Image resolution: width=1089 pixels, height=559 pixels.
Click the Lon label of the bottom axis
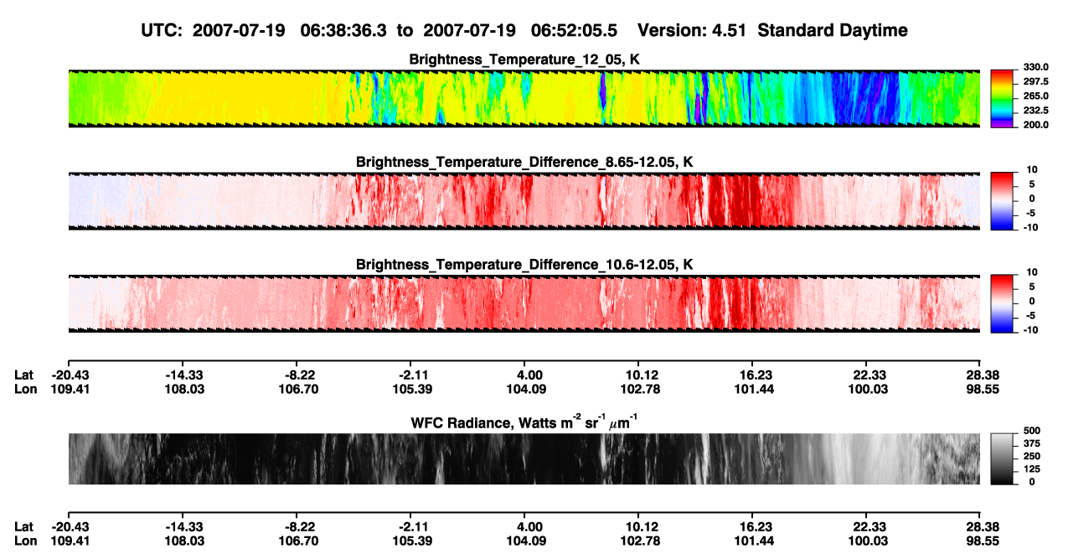pyautogui.click(x=25, y=541)
